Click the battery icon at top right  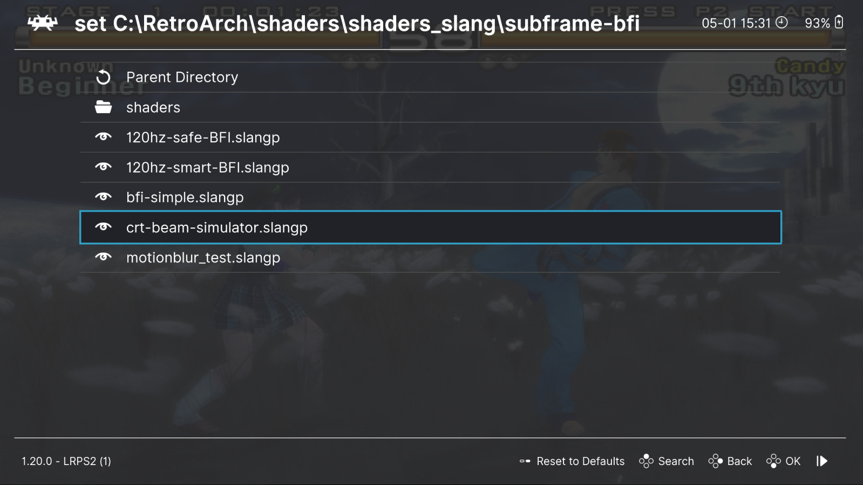click(x=839, y=23)
